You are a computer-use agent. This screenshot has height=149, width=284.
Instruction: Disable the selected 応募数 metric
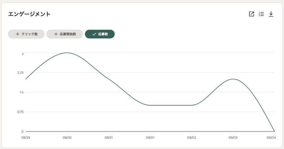(100, 34)
